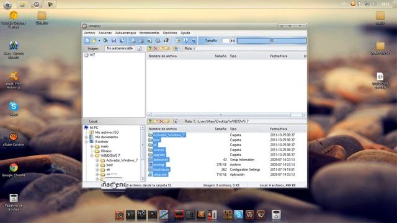Image resolution: width=397 pixels, height=223 pixels.
Task: Click the image Ruta path field
Action: [249, 48]
